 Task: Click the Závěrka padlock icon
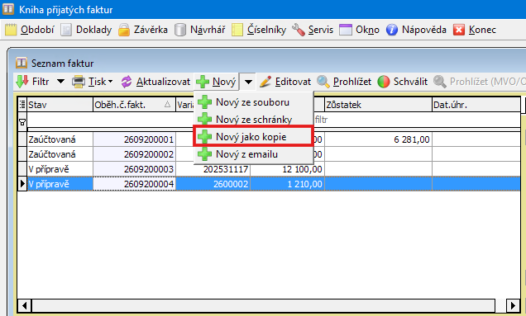pos(124,30)
